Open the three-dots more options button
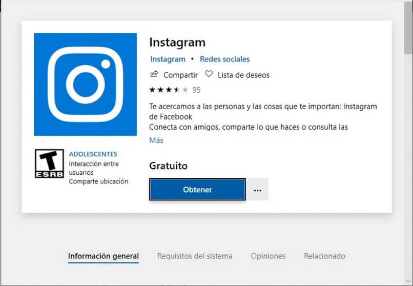Screen dimensions: 413x286 [x=258, y=189]
